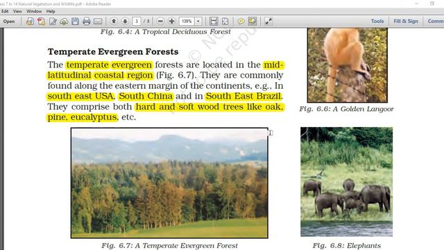Open the Fill & Sign pane

tap(406, 22)
